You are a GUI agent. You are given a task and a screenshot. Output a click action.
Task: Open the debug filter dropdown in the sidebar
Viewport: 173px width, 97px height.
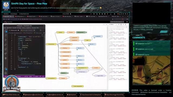point(121,27)
